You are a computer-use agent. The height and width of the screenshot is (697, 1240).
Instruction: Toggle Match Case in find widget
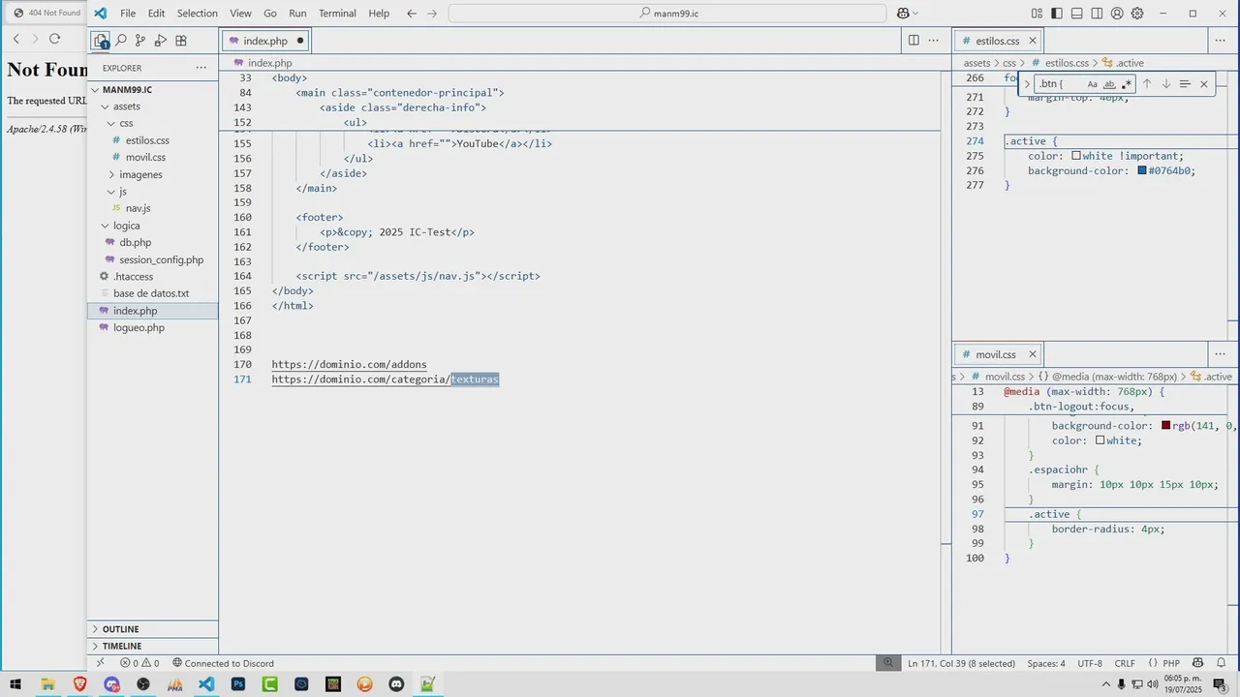tap(1093, 84)
